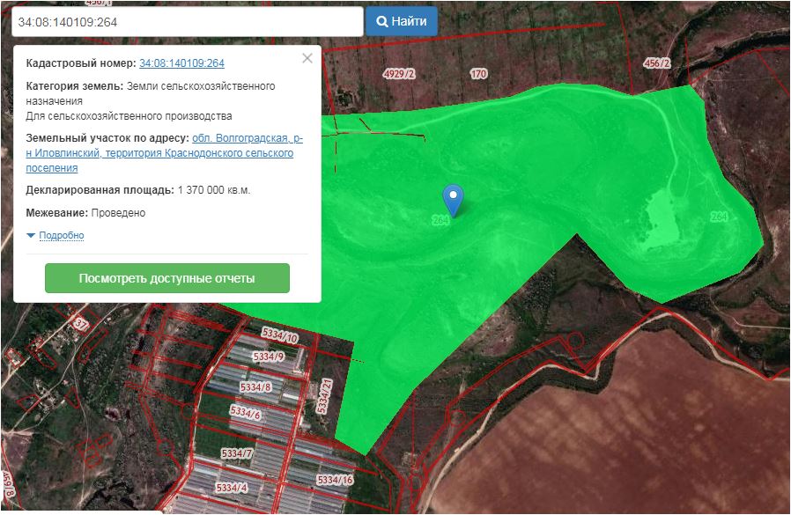Viewport: 791px width, 515px height.
Task: Select parcel label 5334/7
Action: (236, 453)
